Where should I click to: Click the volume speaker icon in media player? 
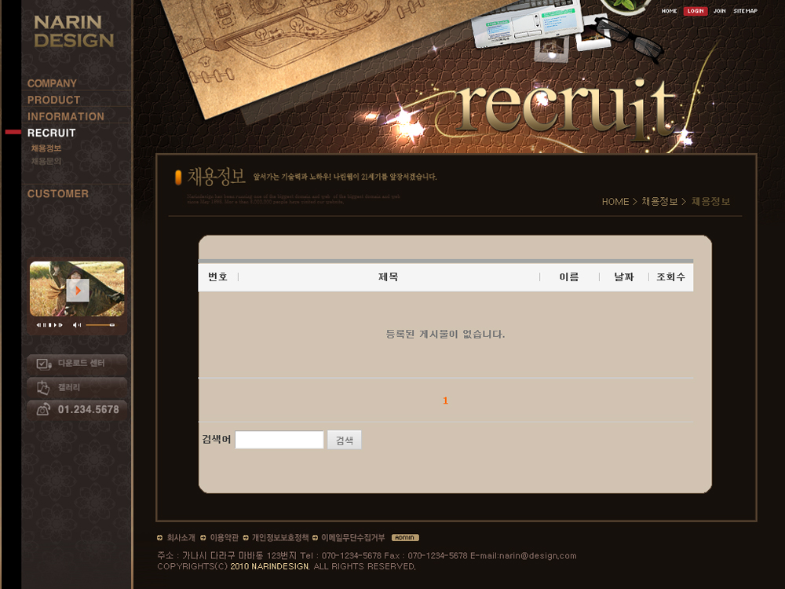76,324
